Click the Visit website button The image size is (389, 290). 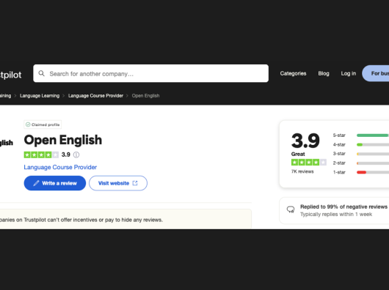point(118,183)
